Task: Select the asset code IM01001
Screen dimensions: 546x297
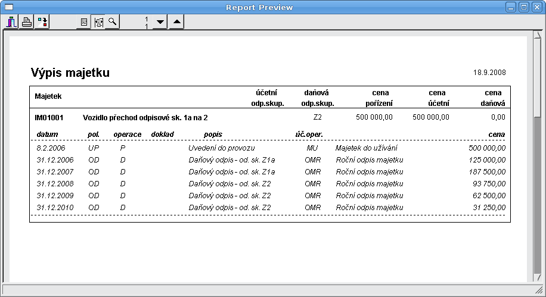Action: click(49, 118)
